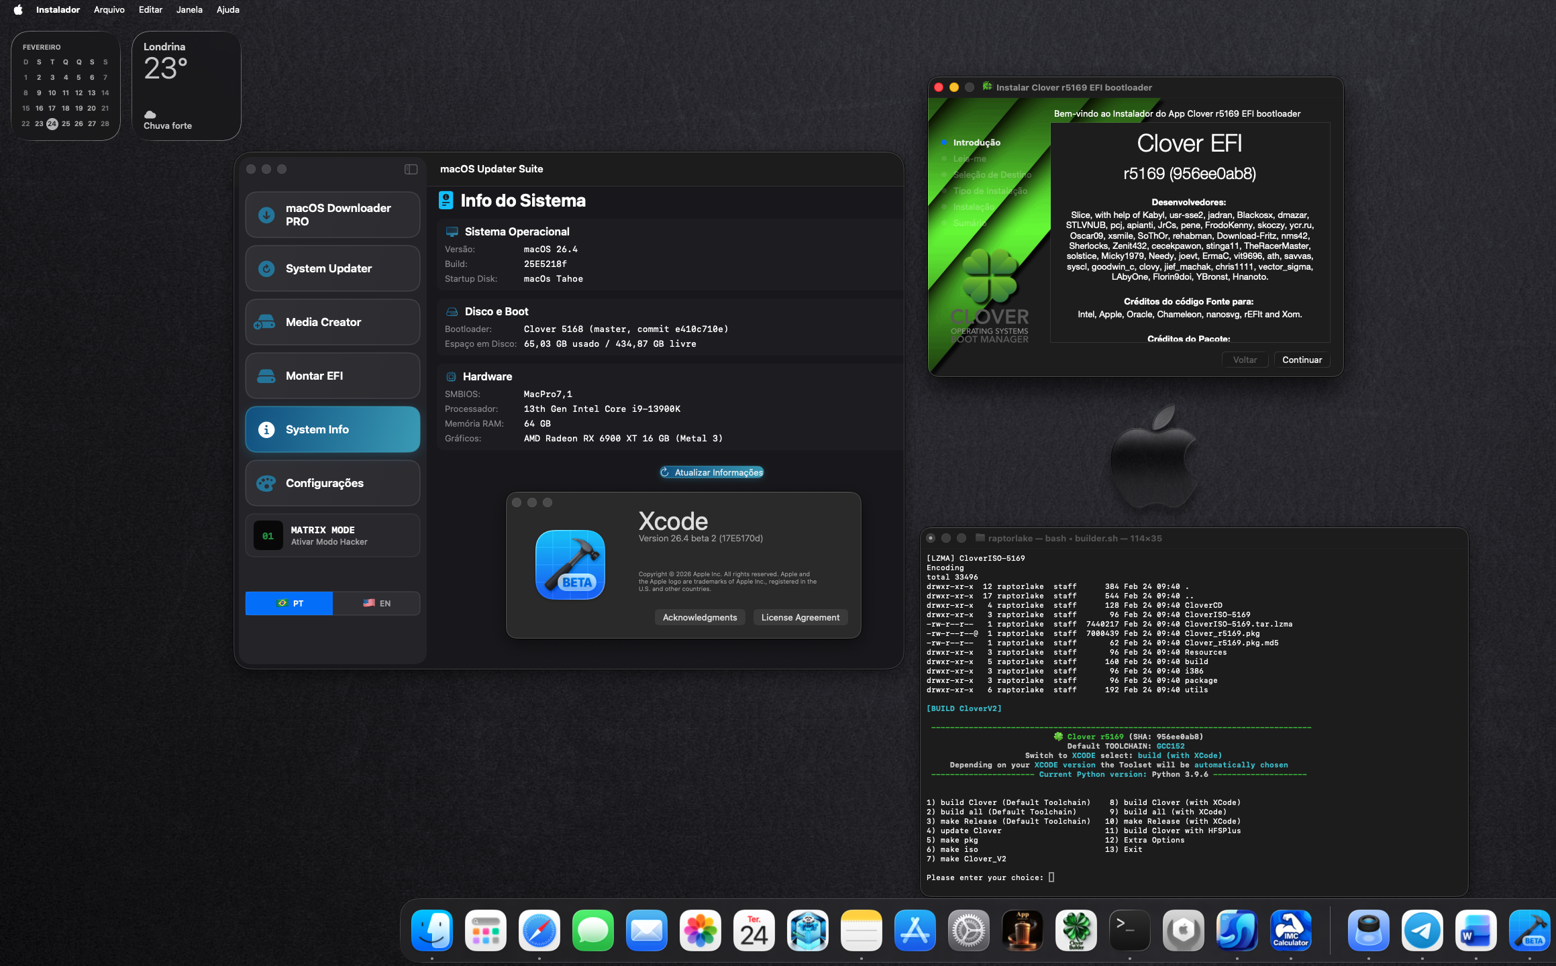Activate Matrix Mode hacker toggle

(x=333, y=535)
